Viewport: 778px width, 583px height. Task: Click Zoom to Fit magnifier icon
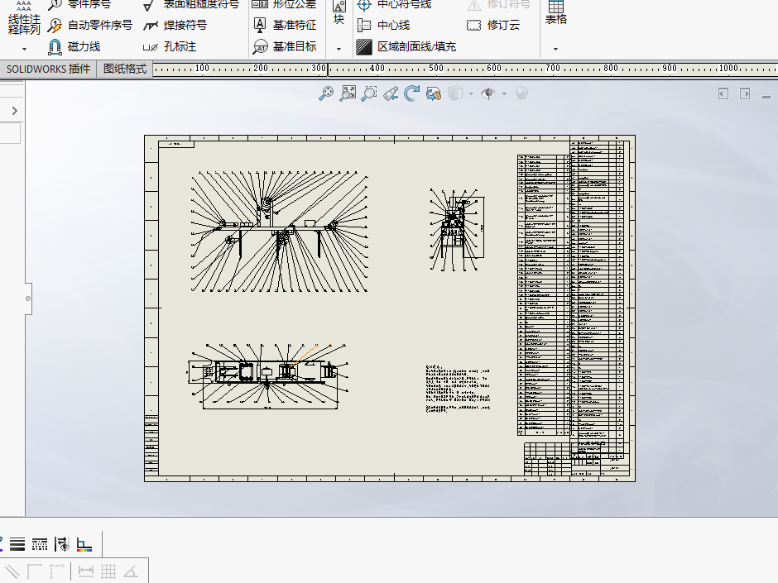pos(326,93)
